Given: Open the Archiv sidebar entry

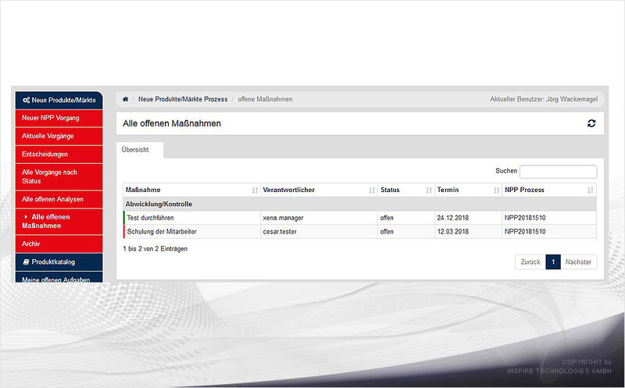Looking at the screenshot, I should [59, 244].
